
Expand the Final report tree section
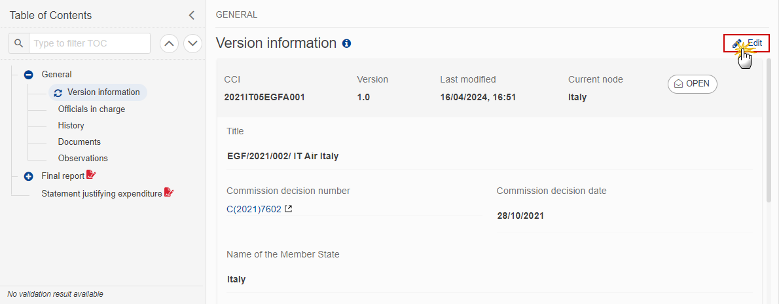(x=29, y=176)
